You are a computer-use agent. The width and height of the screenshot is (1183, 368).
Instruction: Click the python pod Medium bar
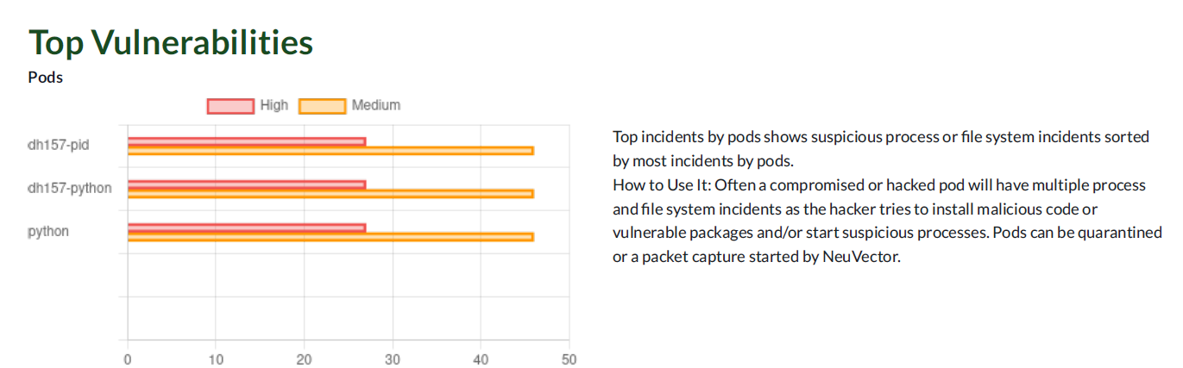pyautogui.click(x=330, y=237)
